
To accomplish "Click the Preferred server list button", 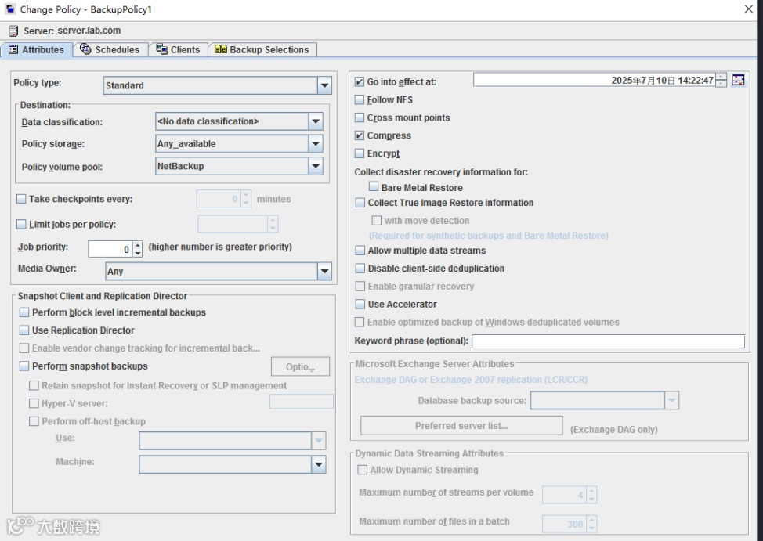I will click(x=461, y=426).
